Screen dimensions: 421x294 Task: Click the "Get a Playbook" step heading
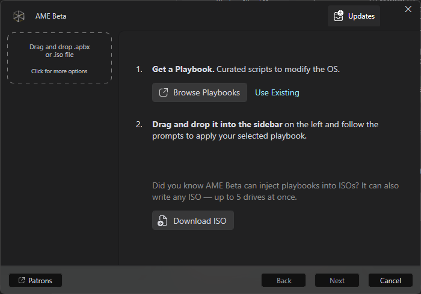[183, 69]
